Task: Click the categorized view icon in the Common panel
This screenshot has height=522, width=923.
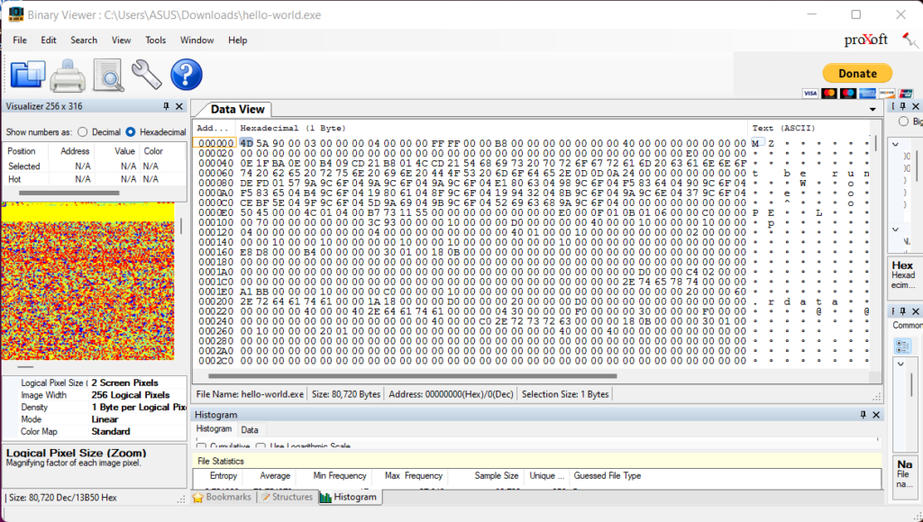Action: (x=902, y=346)
